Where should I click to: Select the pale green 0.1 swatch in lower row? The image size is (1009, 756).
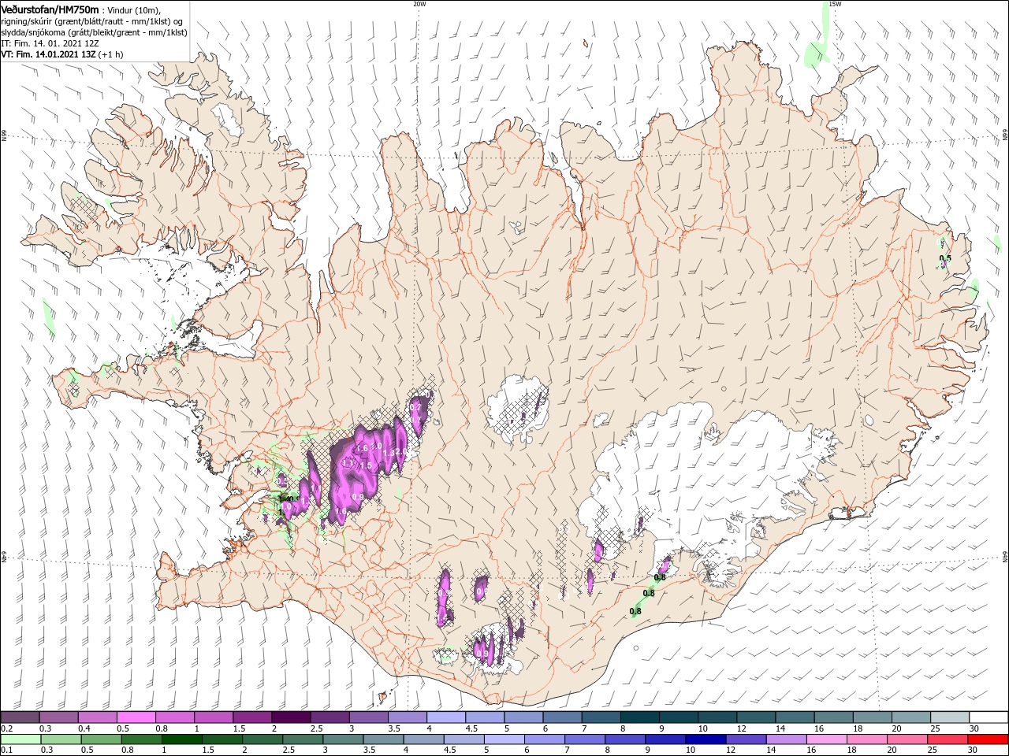click(x=20, y=739)
